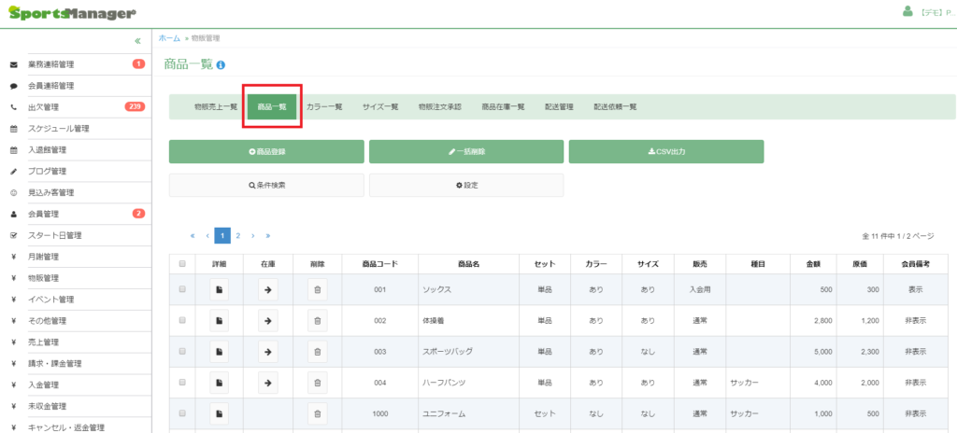This screenshot has height=433, width=957.
Task: Go to stock arrow for ハーフパンツ row
Action: point(268,383)
